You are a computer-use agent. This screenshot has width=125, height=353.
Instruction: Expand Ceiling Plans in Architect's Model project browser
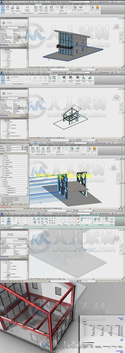point(3,61)
